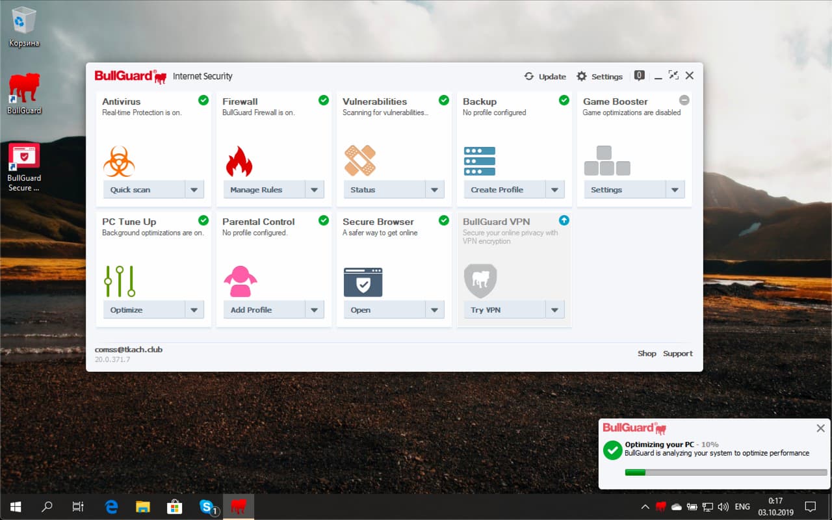The image size is (832, 520).
Task: Click the Backup server stack icon
Action: 480,161
